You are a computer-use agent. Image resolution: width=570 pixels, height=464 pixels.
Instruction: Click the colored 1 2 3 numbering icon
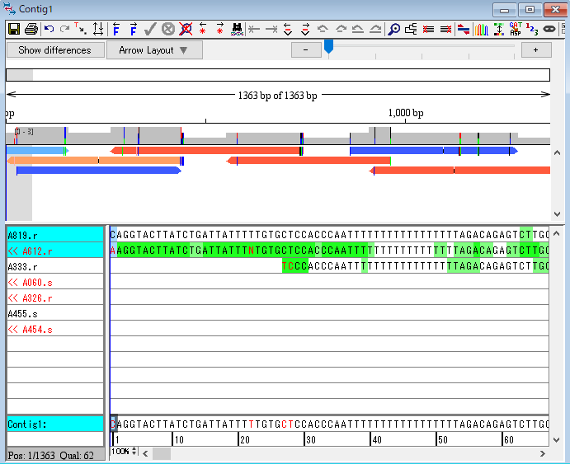(x=532, y=29)
